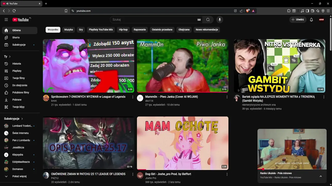Open the notifications bell

click(312, 20)
